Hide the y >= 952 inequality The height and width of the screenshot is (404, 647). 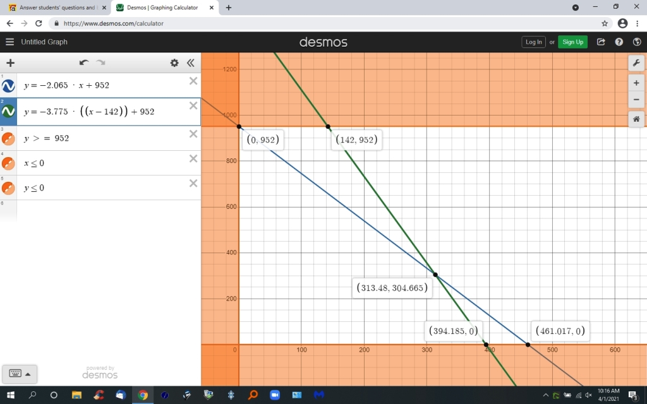tap(8, 138)
